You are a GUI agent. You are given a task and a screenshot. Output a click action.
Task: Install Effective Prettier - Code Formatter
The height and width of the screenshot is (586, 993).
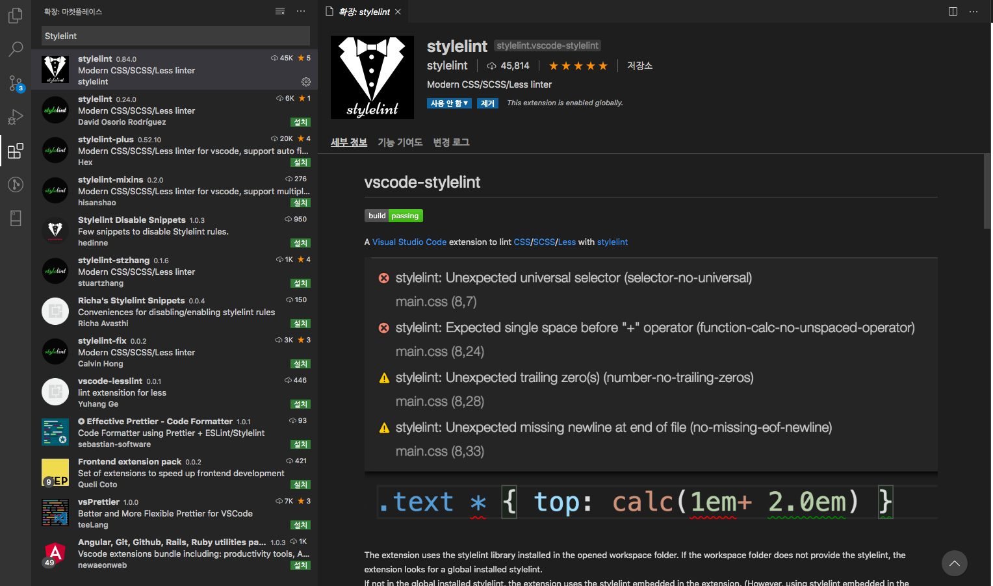tap(301, 444)
